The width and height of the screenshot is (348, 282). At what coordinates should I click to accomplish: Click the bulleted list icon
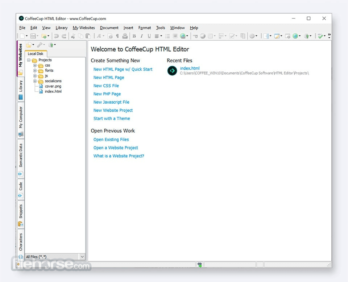point(167,36)
